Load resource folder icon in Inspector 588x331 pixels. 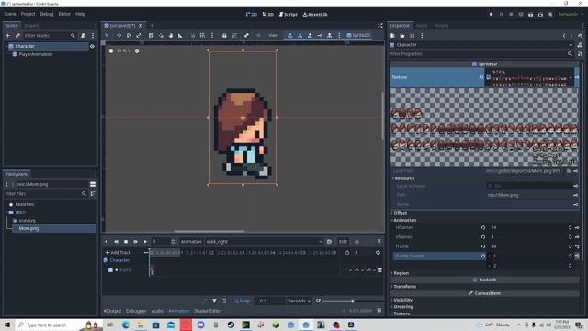[402, 35]
